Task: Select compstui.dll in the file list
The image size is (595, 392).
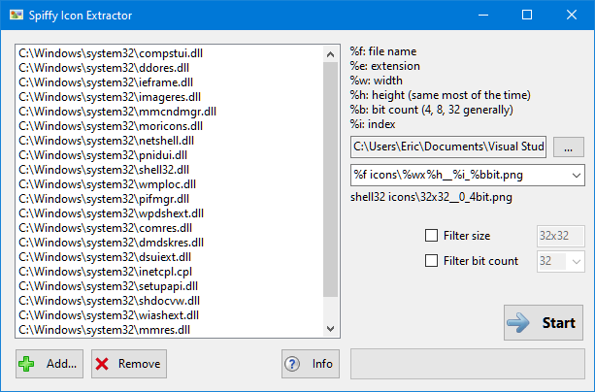Action: pos(111,53)
